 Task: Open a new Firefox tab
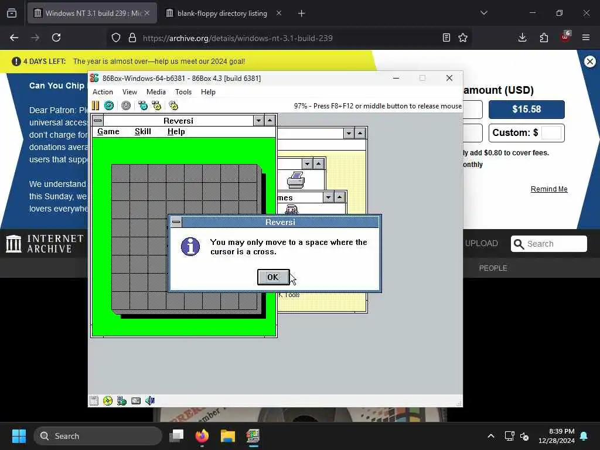click(x=302, y=13)
